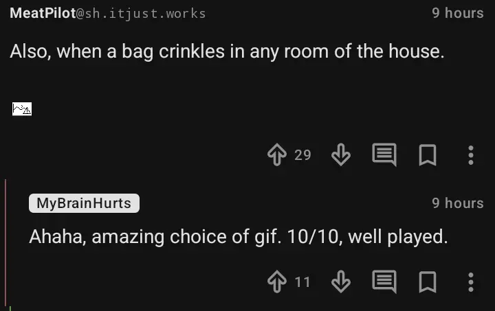Tap the "Ahaha, amazing choice of gif" reply text
Image resolution: width=495 pixels, height=311 pixels.
click(238, 237)
